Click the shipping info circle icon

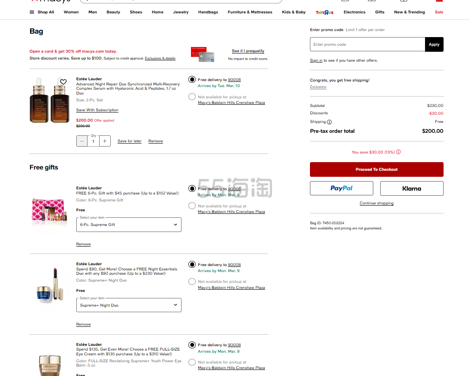click(x=329, y=122)
